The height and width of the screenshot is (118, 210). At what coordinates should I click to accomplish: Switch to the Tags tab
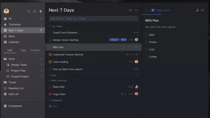pos(23,50)
